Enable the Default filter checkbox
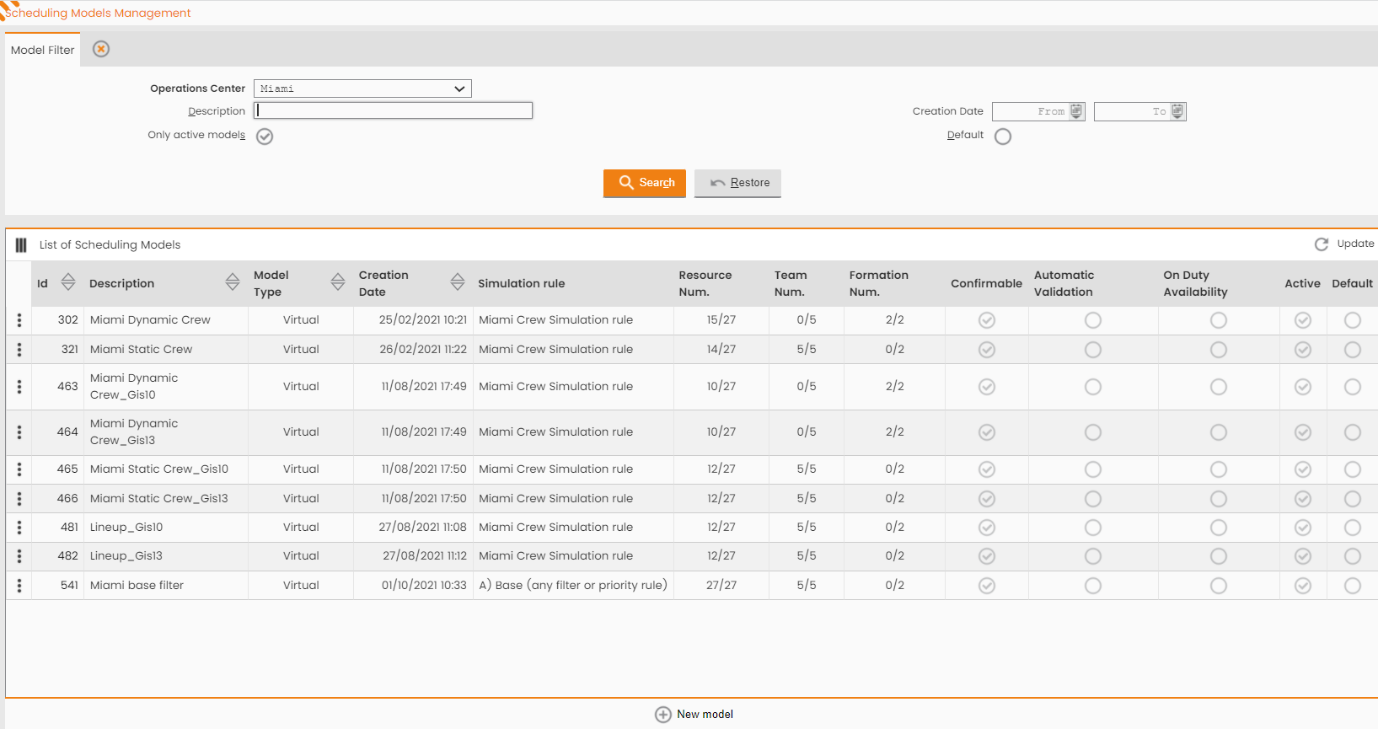The width and height of the screenshot is (1378, 729). pos(1003,136)
